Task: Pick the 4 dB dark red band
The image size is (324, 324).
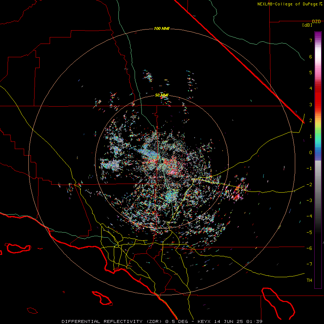Action: point(318,89)
